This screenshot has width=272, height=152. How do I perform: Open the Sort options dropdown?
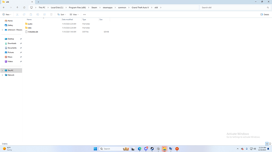pyautogui.click(x=61, y=15)
